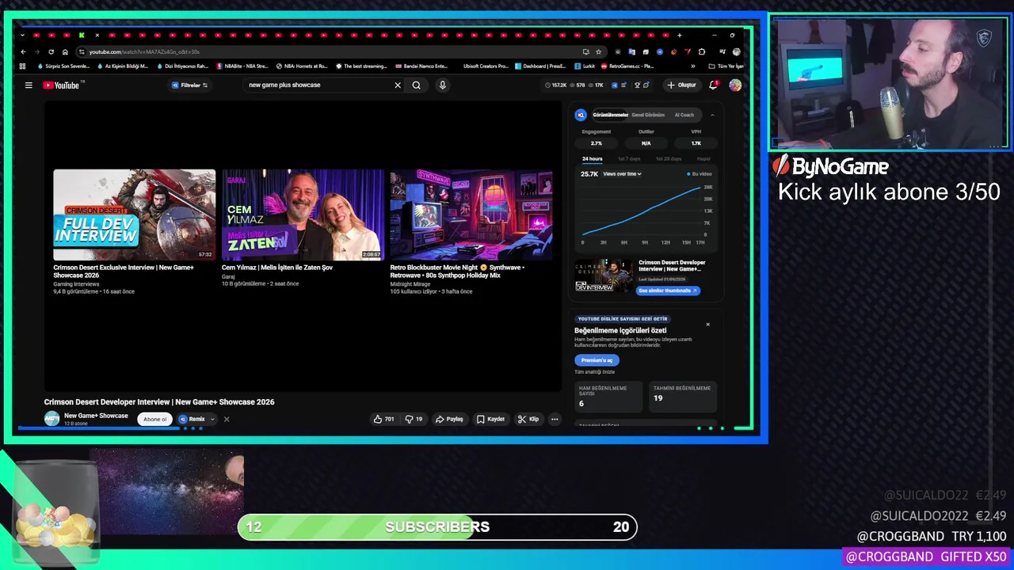Like the video (701 thumbs up)

tap(384, 420)
